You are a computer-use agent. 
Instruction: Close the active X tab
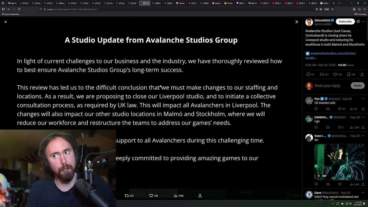[148, 3]
